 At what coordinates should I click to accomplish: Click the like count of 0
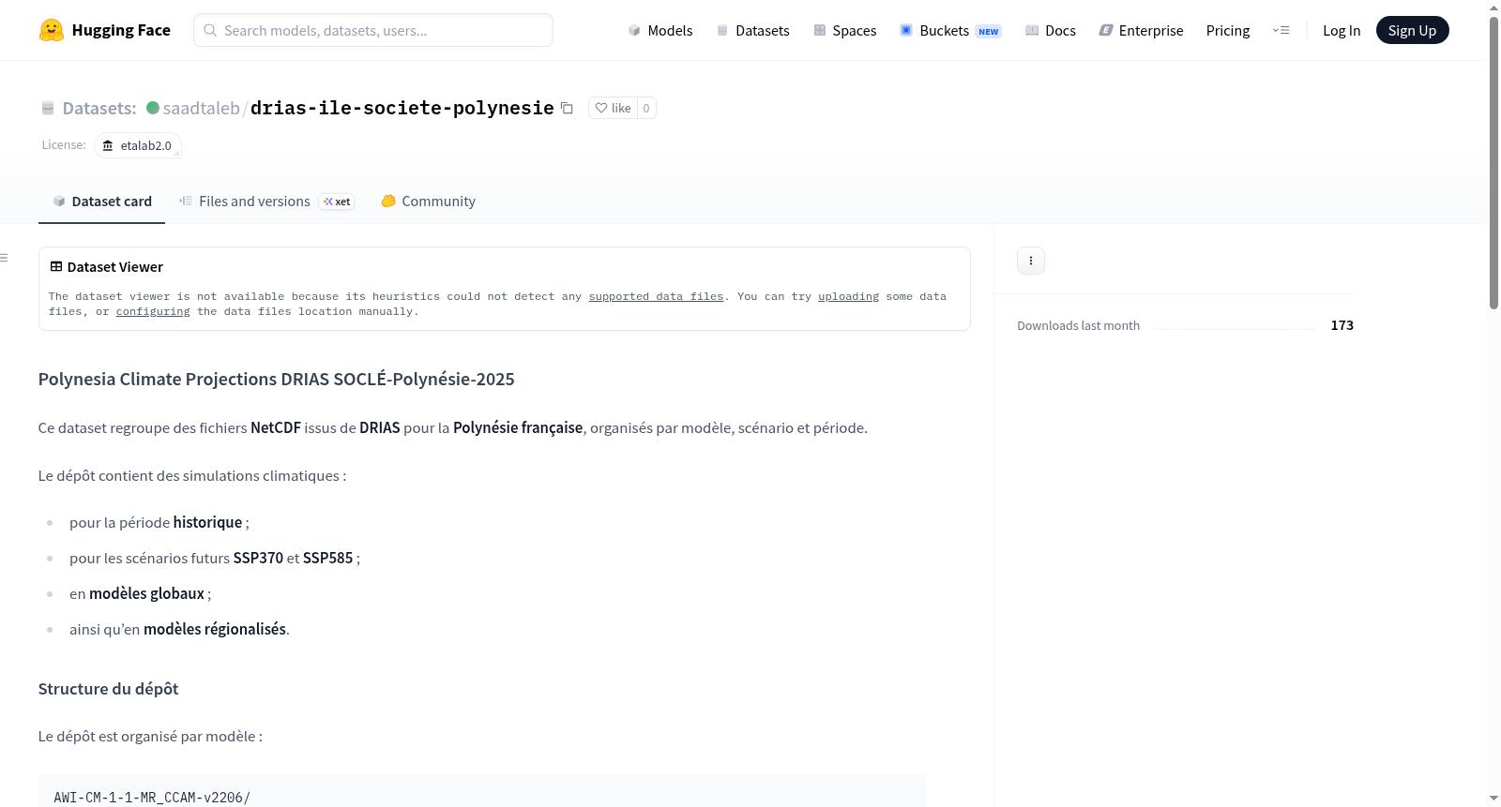pyautogui.click(x=646, y=108)
